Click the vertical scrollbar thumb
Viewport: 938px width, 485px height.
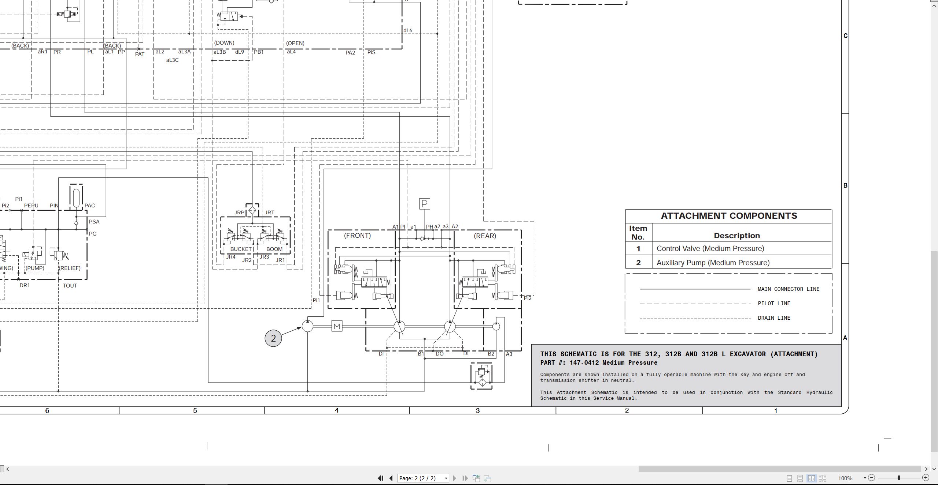click(x=934, y=351)
